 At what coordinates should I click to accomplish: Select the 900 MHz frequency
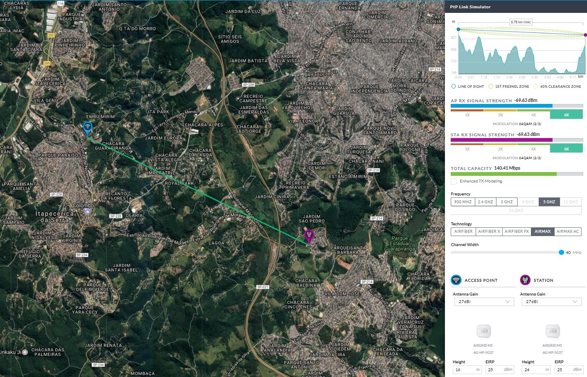point(463,202)
